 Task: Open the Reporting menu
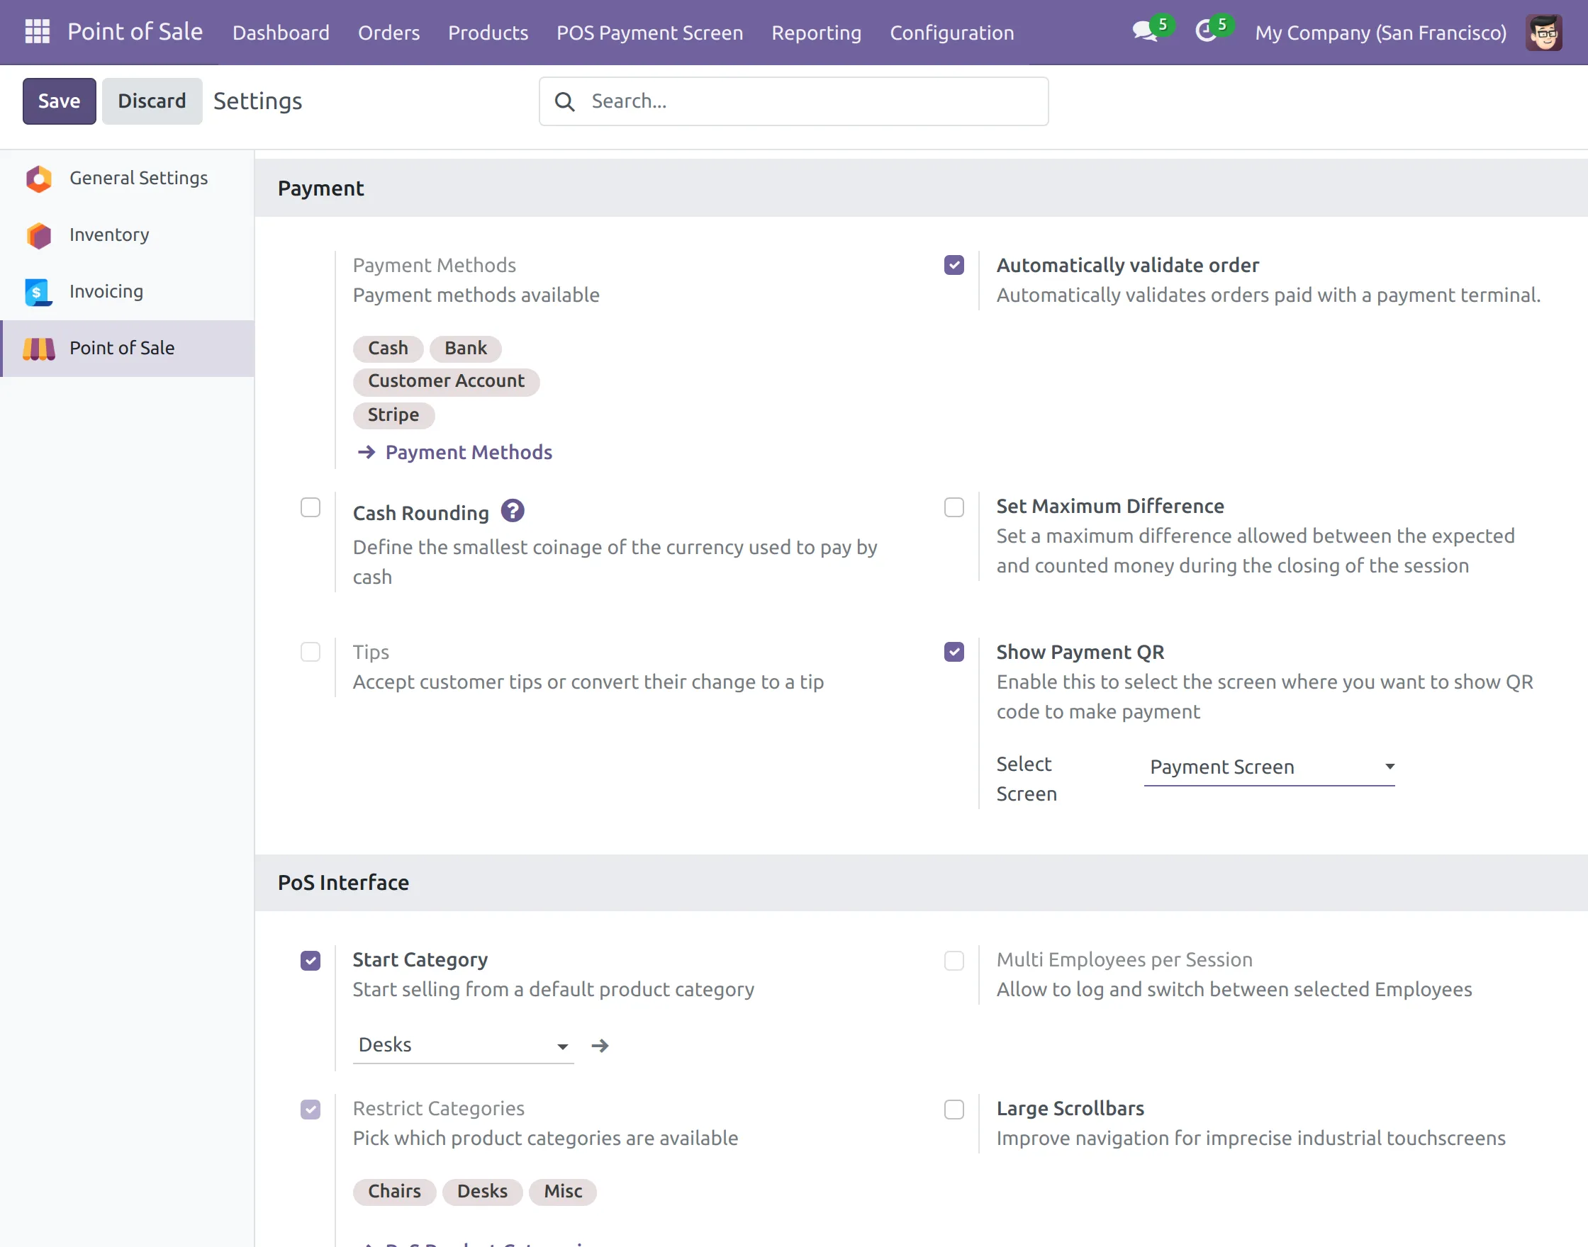(x=816, y=33)
